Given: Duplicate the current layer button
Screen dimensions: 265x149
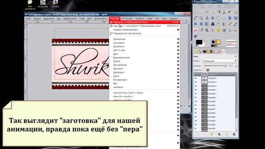Looking at the screenshot, I should click(219, 135).
